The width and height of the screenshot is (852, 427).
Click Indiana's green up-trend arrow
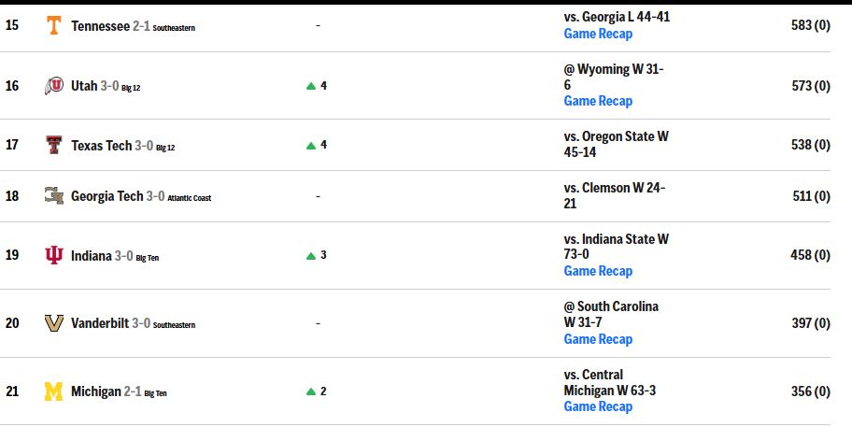(311, 256)
